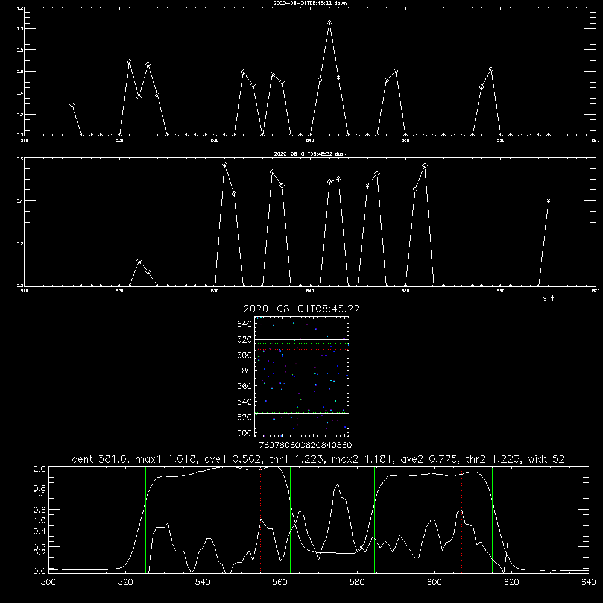The image size is (603, 603).
Task: Click red dotted line at 607 in profile plot
Action: [x=461, y=519]
